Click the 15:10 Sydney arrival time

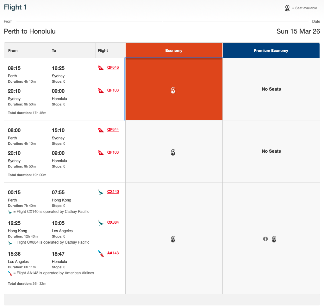[58, 130]
